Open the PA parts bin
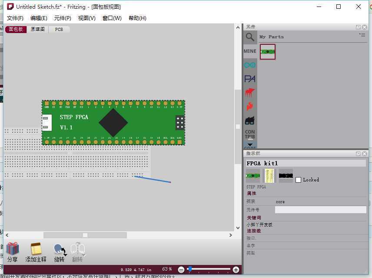 250,79
